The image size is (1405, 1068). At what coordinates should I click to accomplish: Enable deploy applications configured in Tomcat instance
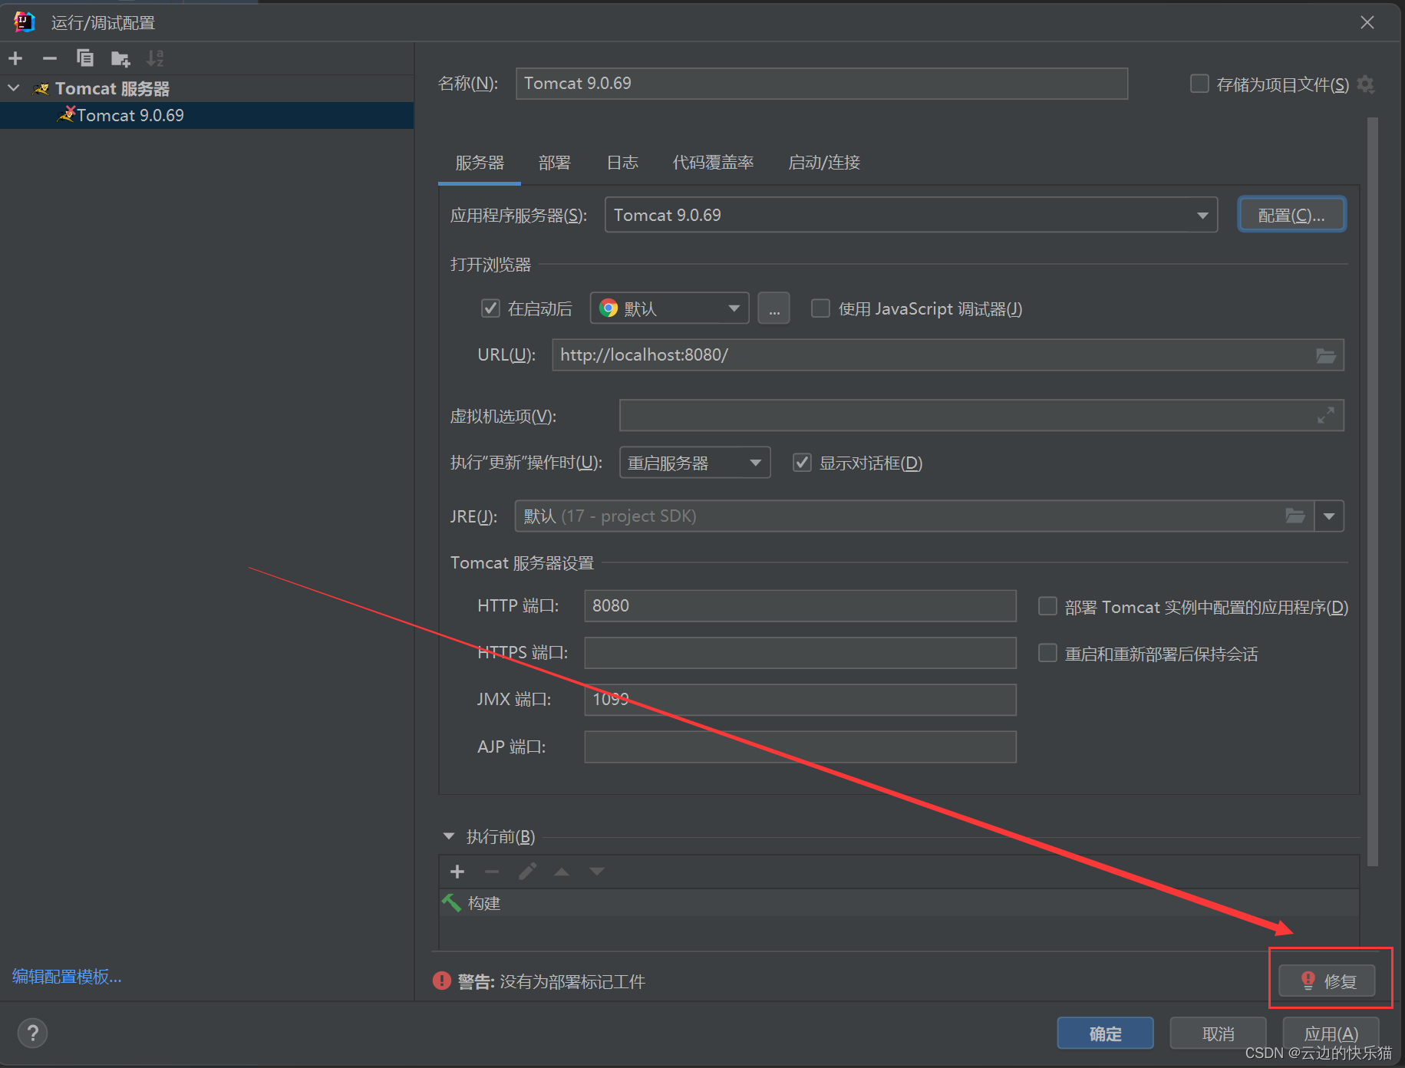pos(1047,607)
